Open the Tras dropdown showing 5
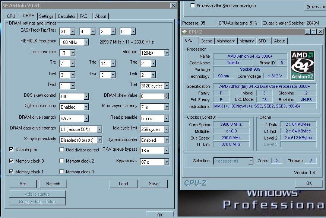The image size is (326, 218). click(133, 31)
